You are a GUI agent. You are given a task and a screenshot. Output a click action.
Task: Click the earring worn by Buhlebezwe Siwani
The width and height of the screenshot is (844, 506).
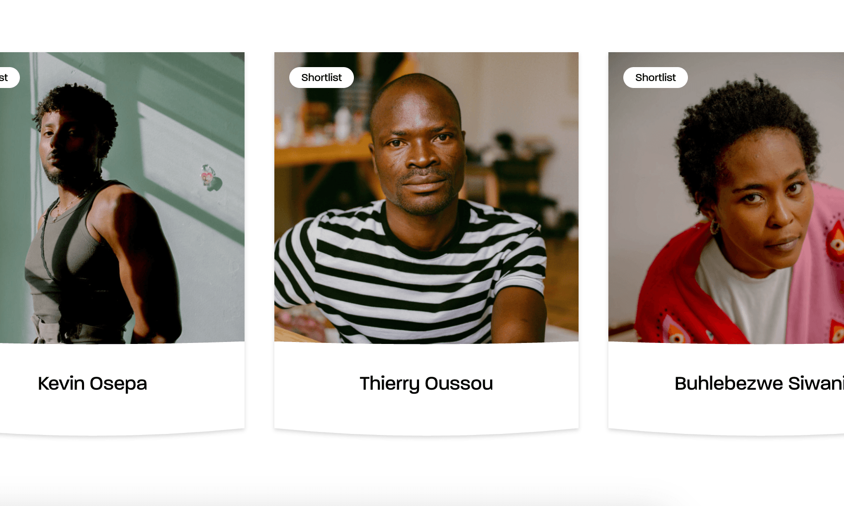[x=714, y=226]
